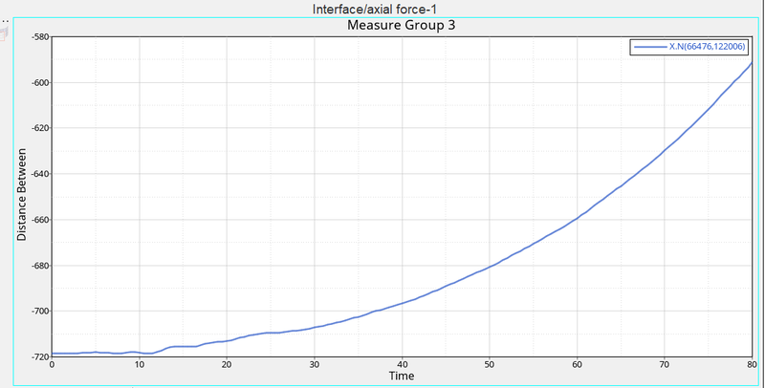Screen dimensions: 765x388
Task: Click the "Interface/axial force-1" window title
Action: pos(382,9)
